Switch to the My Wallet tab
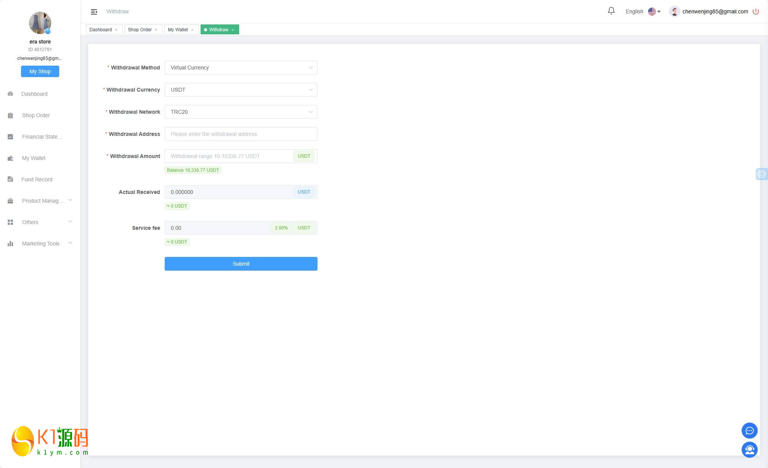The image size is (768, 468). [178, 30]
